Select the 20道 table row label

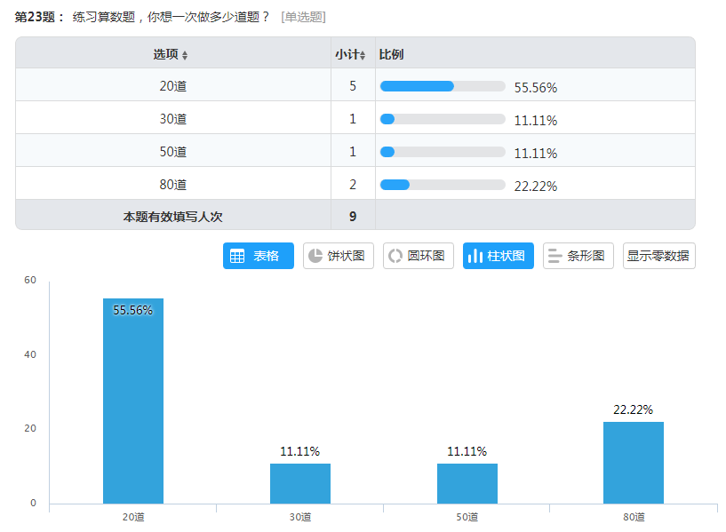pyautogui.click(x=172, y=86)
